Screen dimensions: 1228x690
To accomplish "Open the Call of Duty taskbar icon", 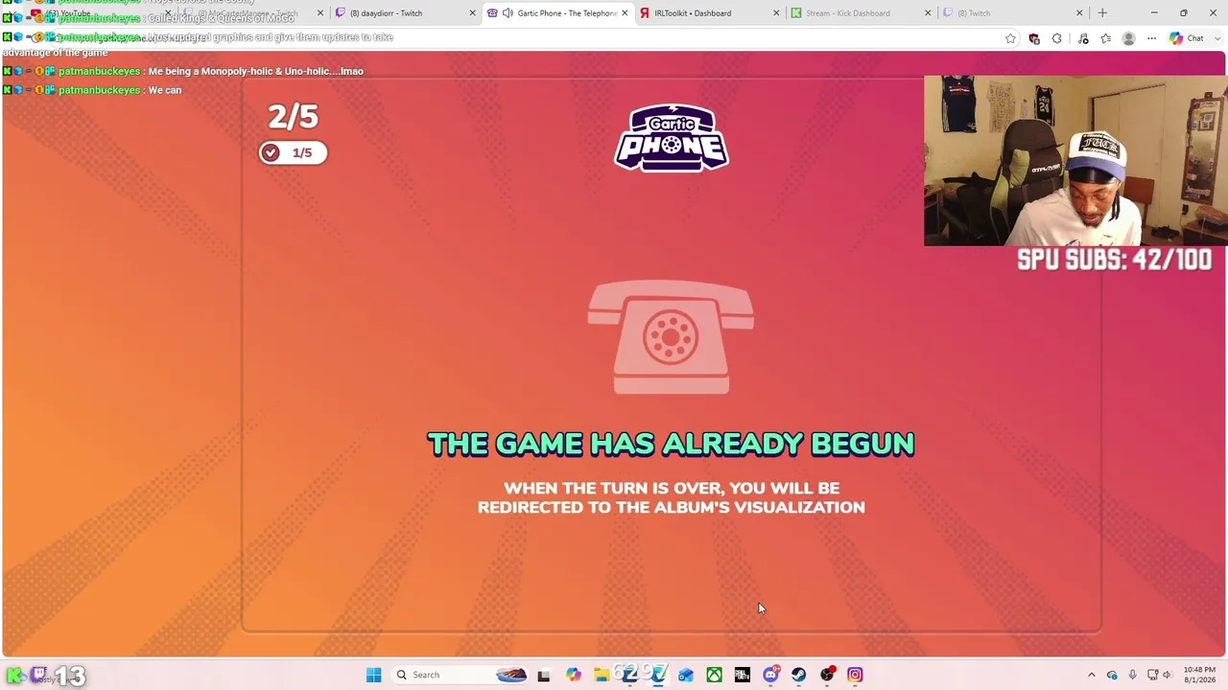I will click(x=742, y=675).
